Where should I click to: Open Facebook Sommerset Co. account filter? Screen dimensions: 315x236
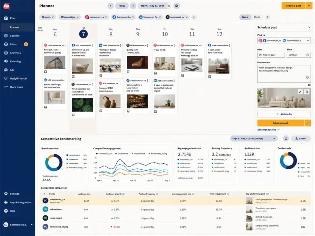coord(123,17)
